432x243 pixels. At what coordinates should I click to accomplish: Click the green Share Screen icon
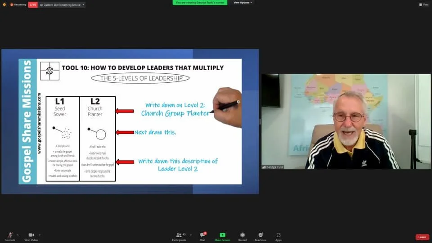[222, 237]
